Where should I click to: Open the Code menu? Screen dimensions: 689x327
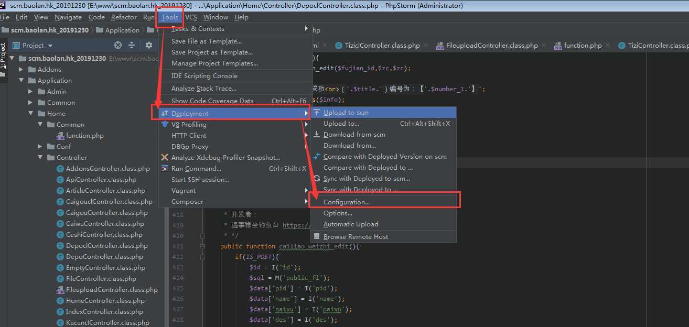click(96, 17)
